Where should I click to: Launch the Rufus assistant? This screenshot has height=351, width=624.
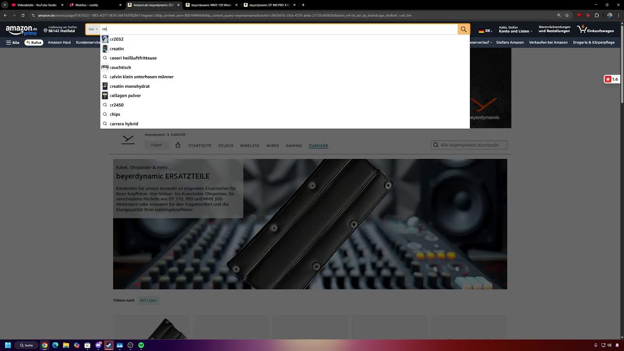click(x=34, y=42)
